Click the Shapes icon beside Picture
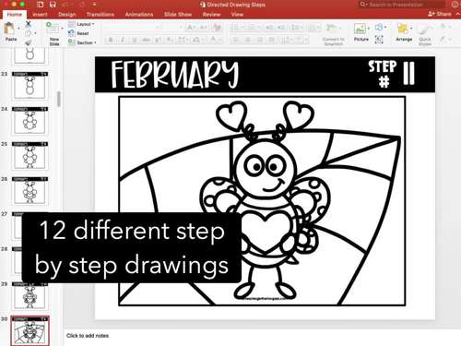The width and height of the screenshot is (461, 346). coord(379,27)
